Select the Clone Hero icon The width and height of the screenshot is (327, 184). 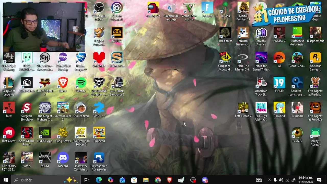45,61
